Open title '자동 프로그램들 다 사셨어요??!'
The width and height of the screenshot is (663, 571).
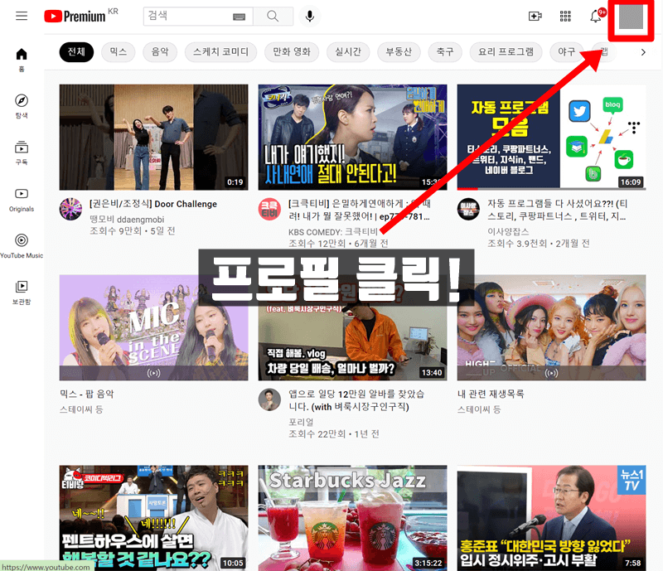pos(557,210)
